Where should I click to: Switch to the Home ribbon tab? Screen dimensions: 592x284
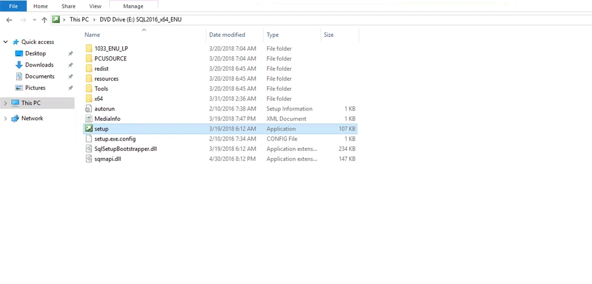point(40,6)
